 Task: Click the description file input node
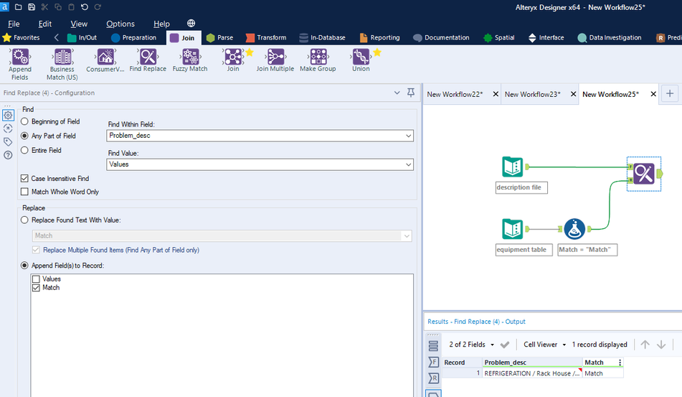click(513, 168)
